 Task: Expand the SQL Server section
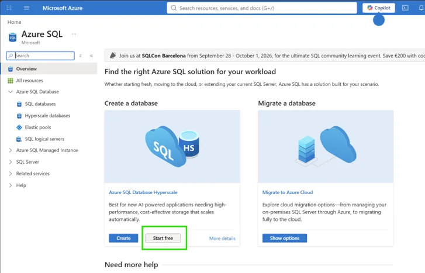pos(11,162)
